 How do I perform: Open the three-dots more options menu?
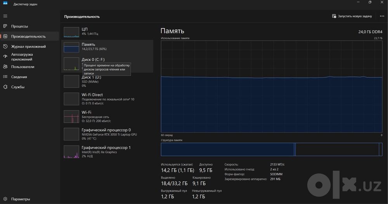coord(382,16)
